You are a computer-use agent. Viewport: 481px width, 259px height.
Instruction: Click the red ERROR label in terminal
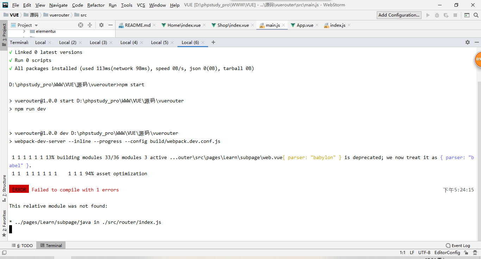19,190
